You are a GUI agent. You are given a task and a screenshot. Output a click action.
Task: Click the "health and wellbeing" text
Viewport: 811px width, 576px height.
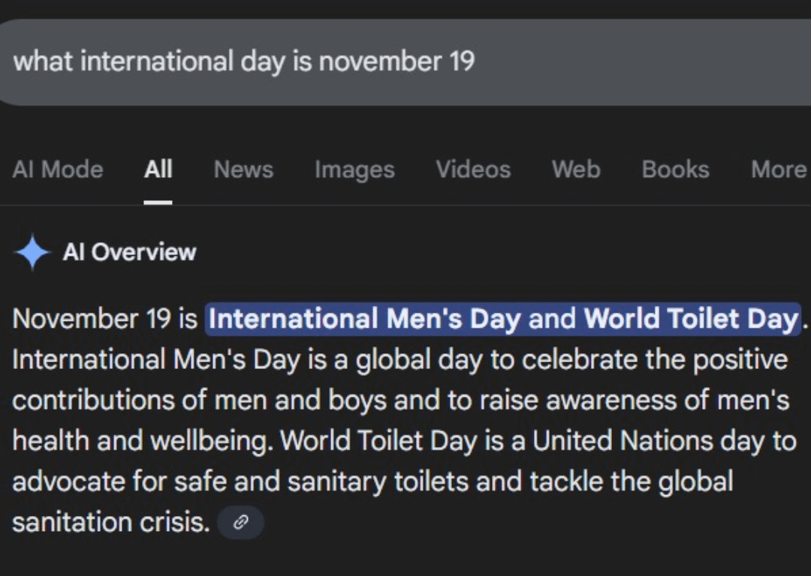coord(142,441)
